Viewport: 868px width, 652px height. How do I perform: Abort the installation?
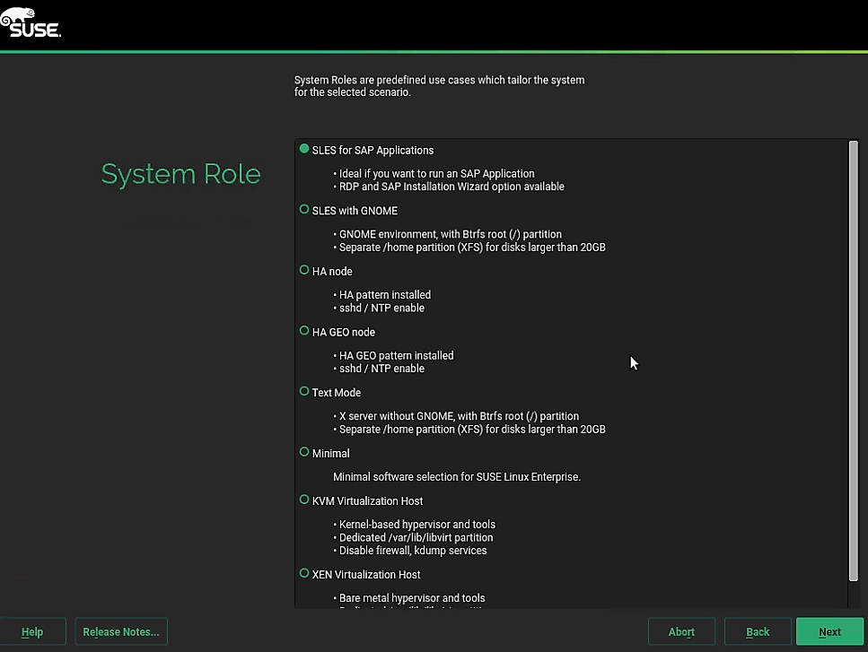point(681,631)
